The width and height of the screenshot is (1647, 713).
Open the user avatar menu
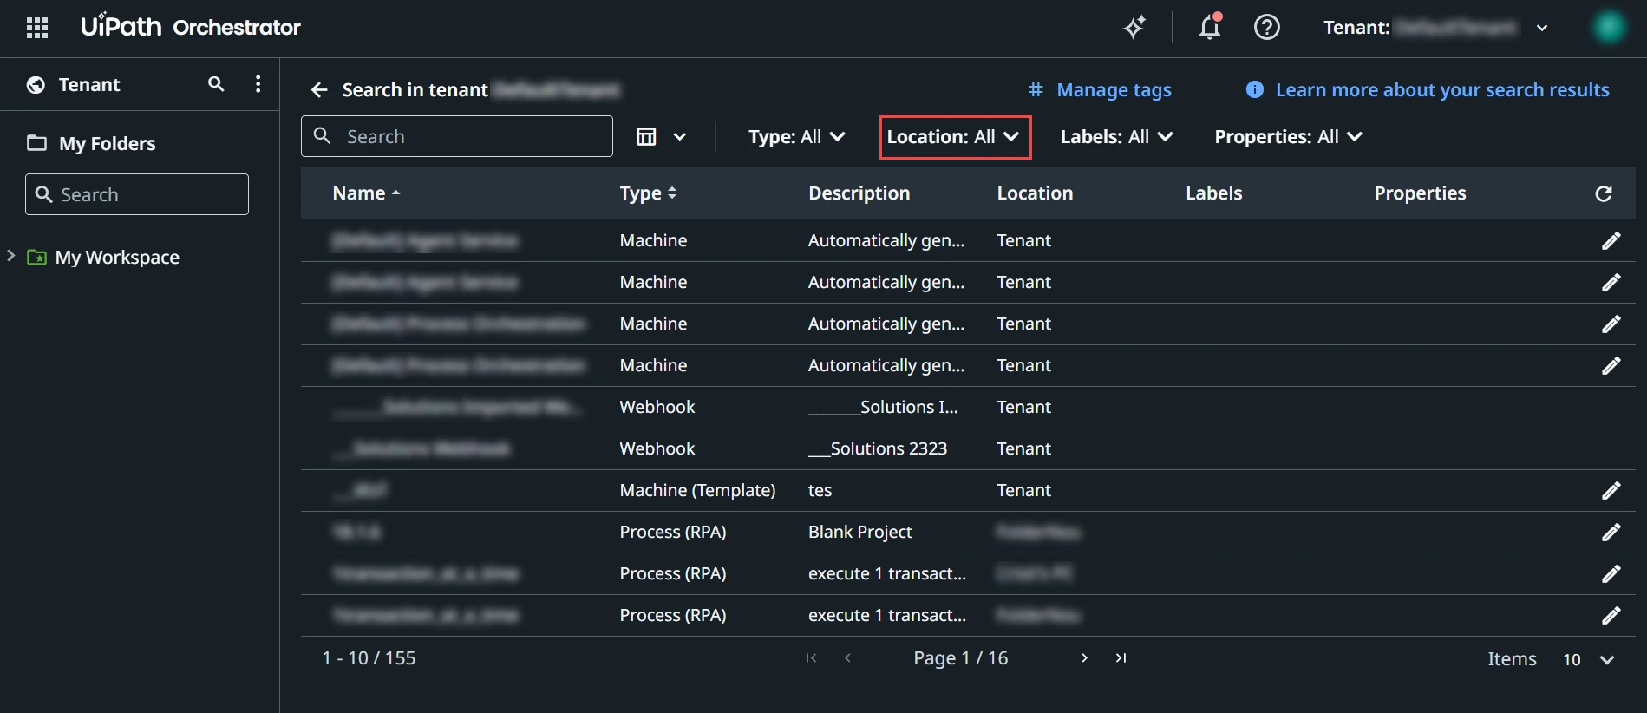tap(1609, 28)
